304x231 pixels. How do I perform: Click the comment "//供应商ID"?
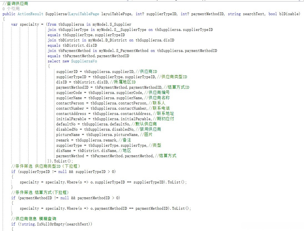[146, 72]
